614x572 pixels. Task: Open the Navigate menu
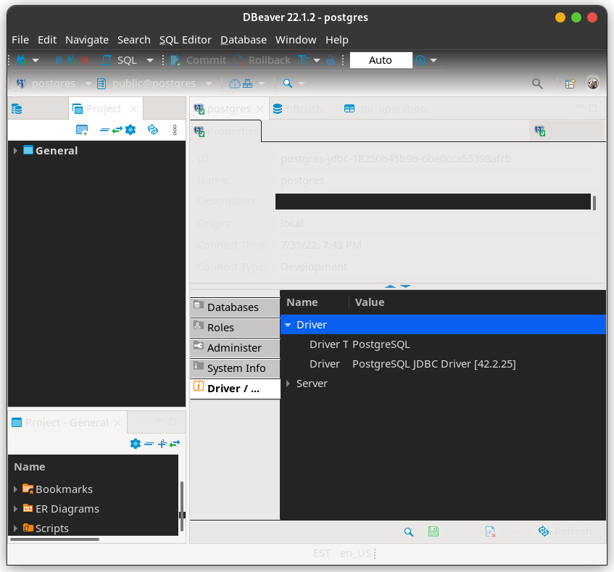click(87, 40)
